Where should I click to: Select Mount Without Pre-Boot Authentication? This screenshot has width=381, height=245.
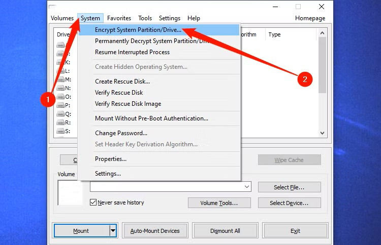point(159,118)
